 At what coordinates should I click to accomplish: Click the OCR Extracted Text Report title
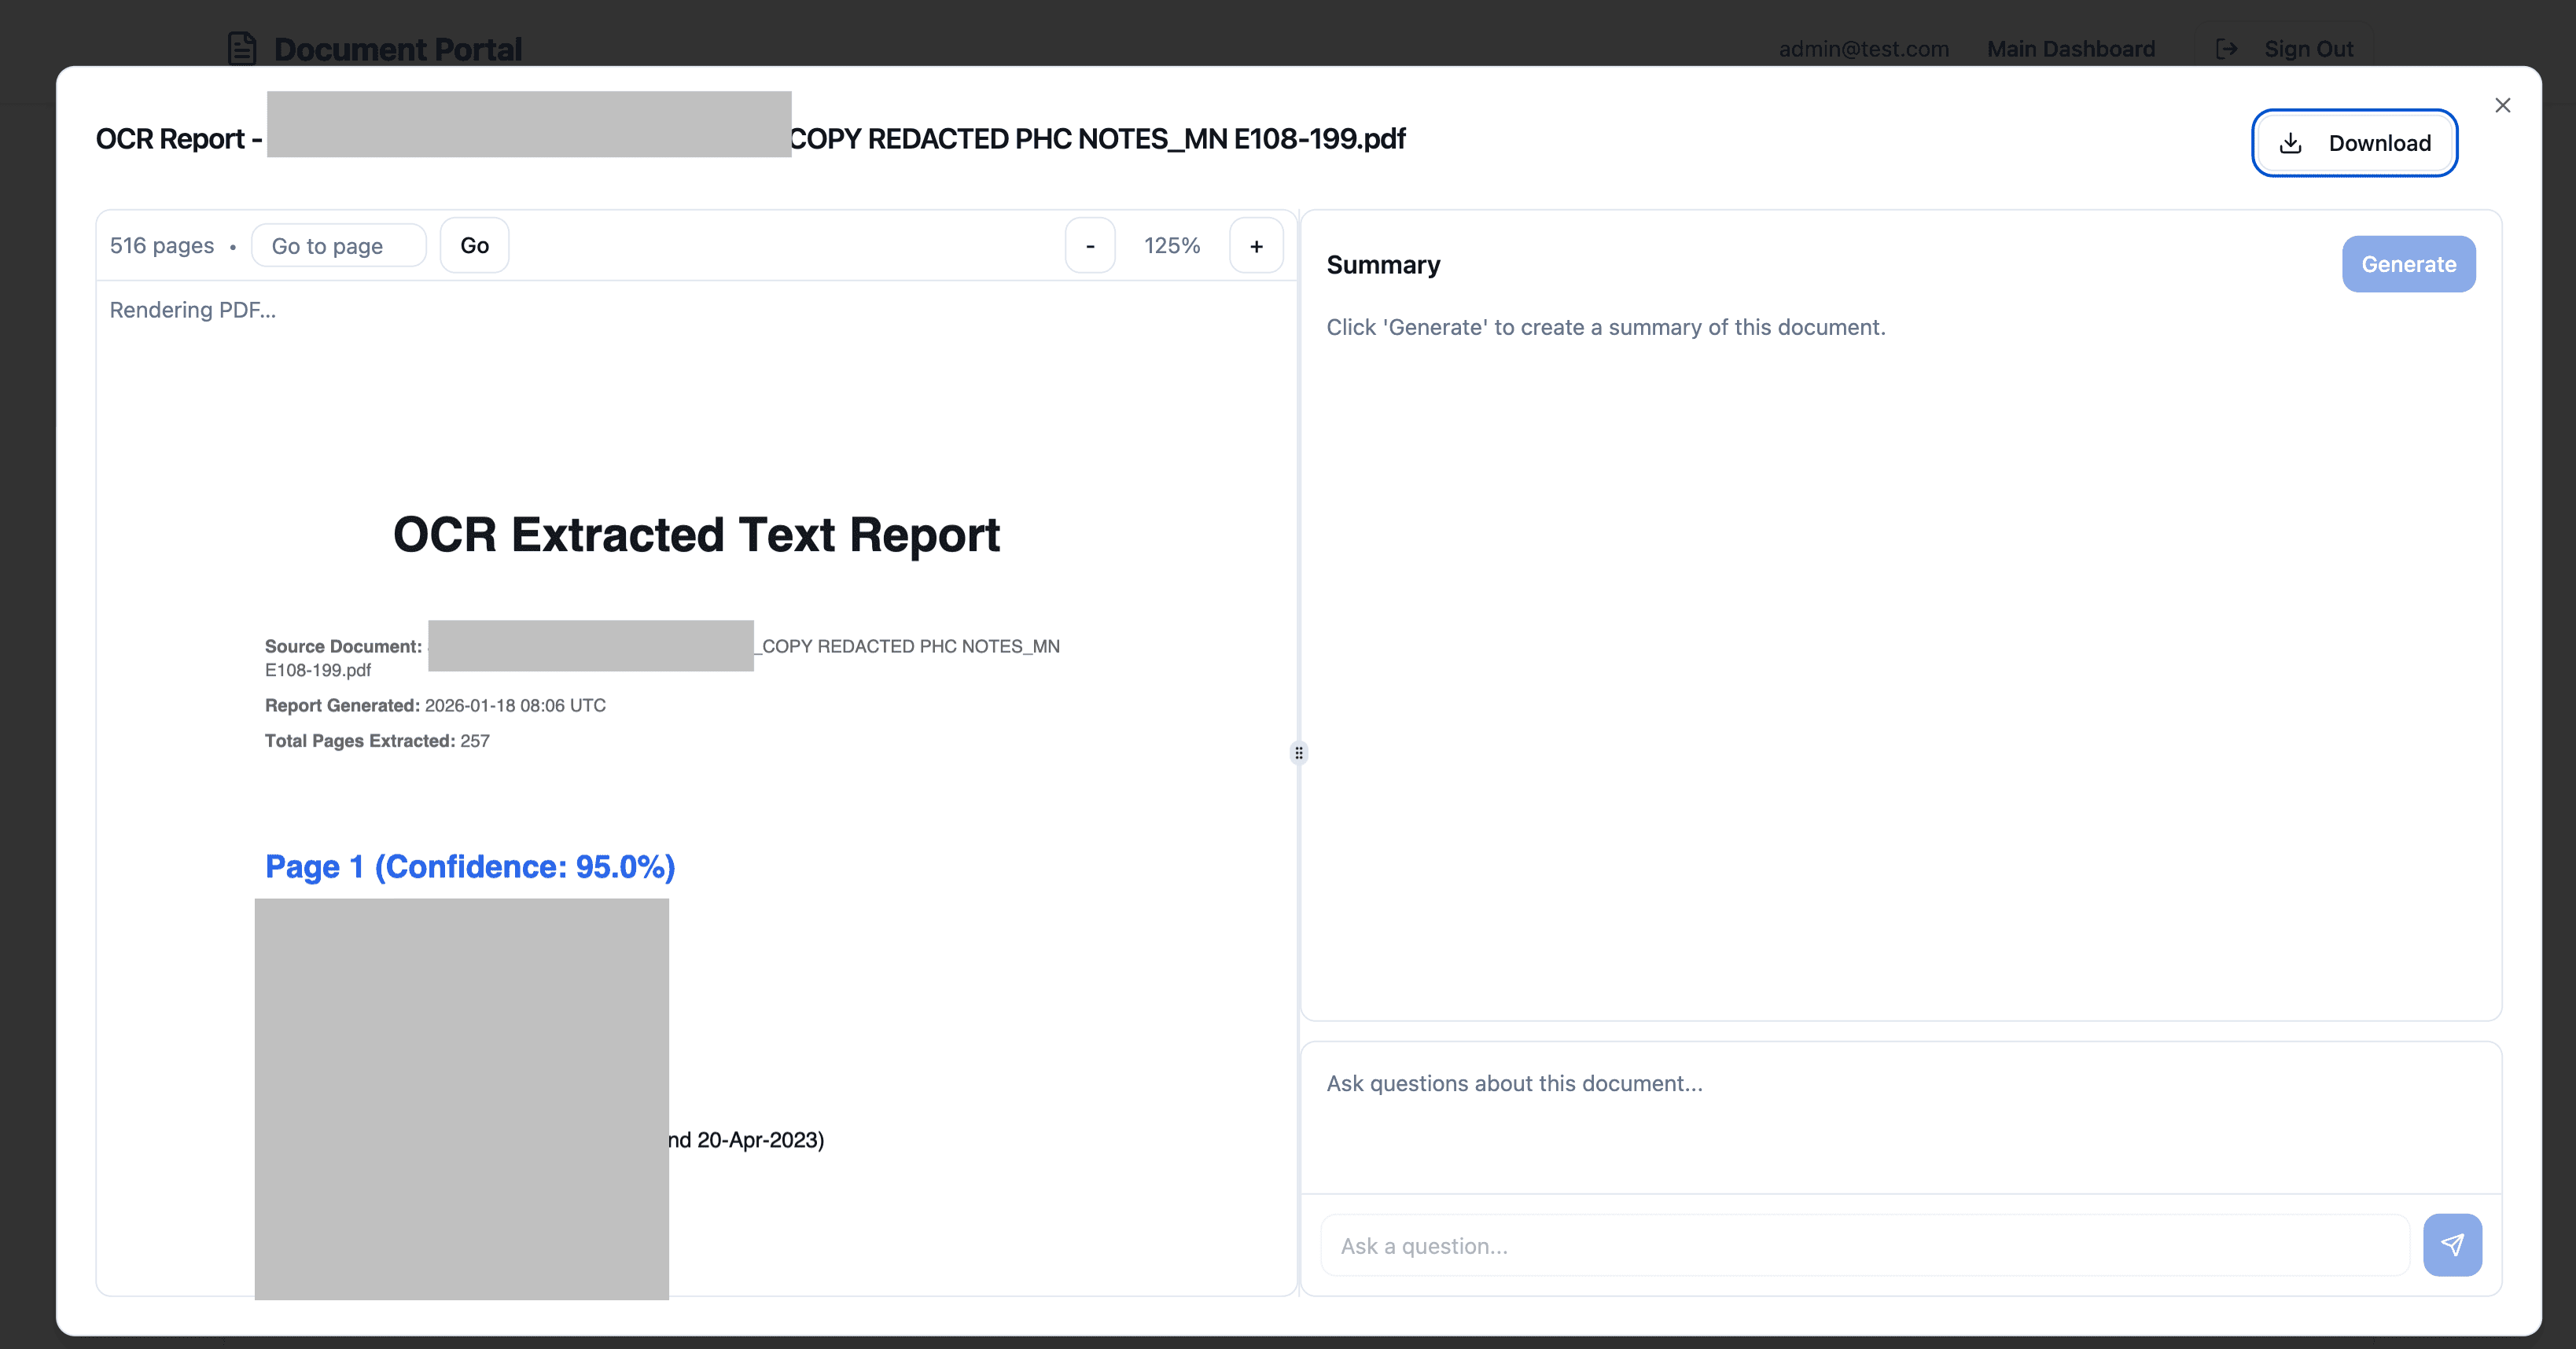(x=696, y=534)
